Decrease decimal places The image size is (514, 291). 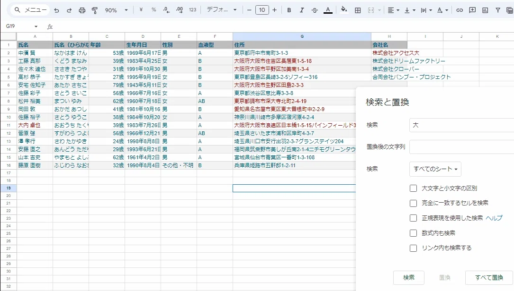coord(167,10)
